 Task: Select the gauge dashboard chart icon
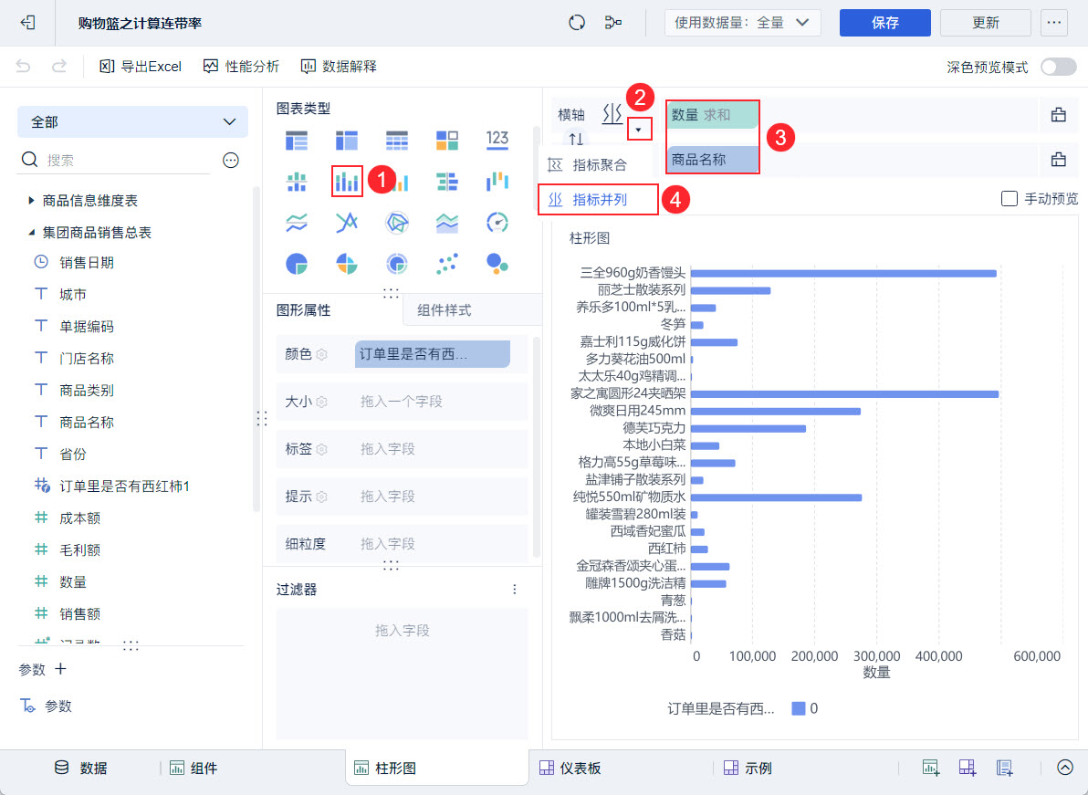click(497, 223)
